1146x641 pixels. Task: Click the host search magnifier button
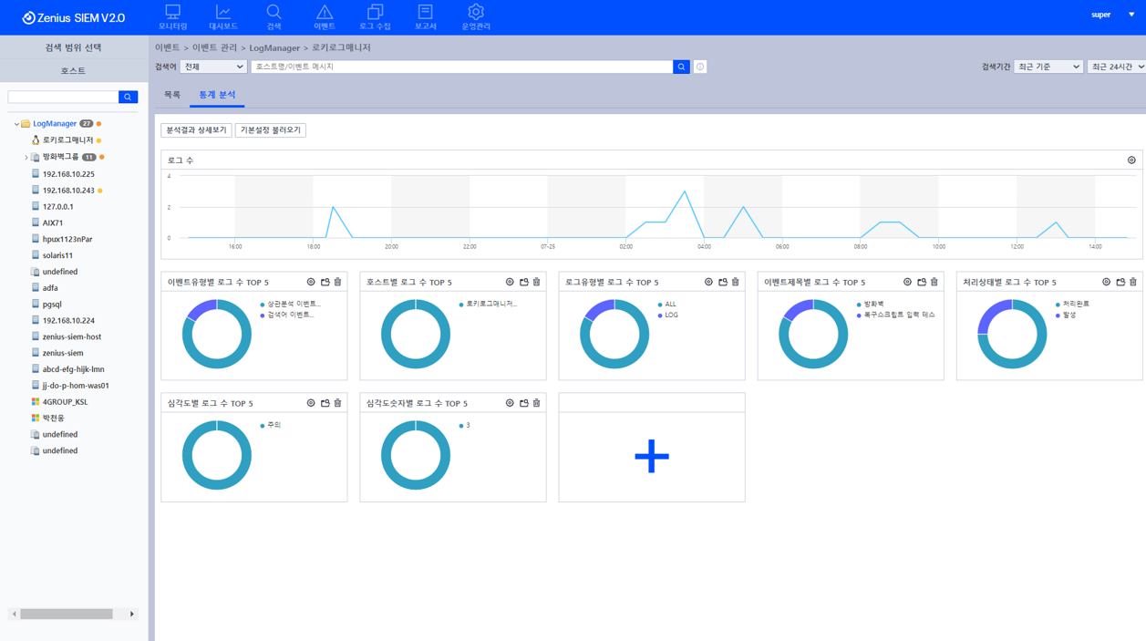(x=129, y=97)
